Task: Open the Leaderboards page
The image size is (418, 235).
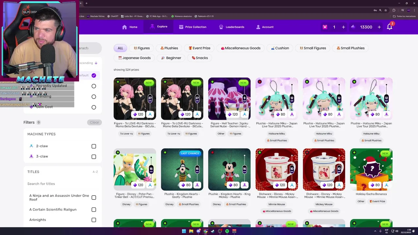Action: coord(232,27)
